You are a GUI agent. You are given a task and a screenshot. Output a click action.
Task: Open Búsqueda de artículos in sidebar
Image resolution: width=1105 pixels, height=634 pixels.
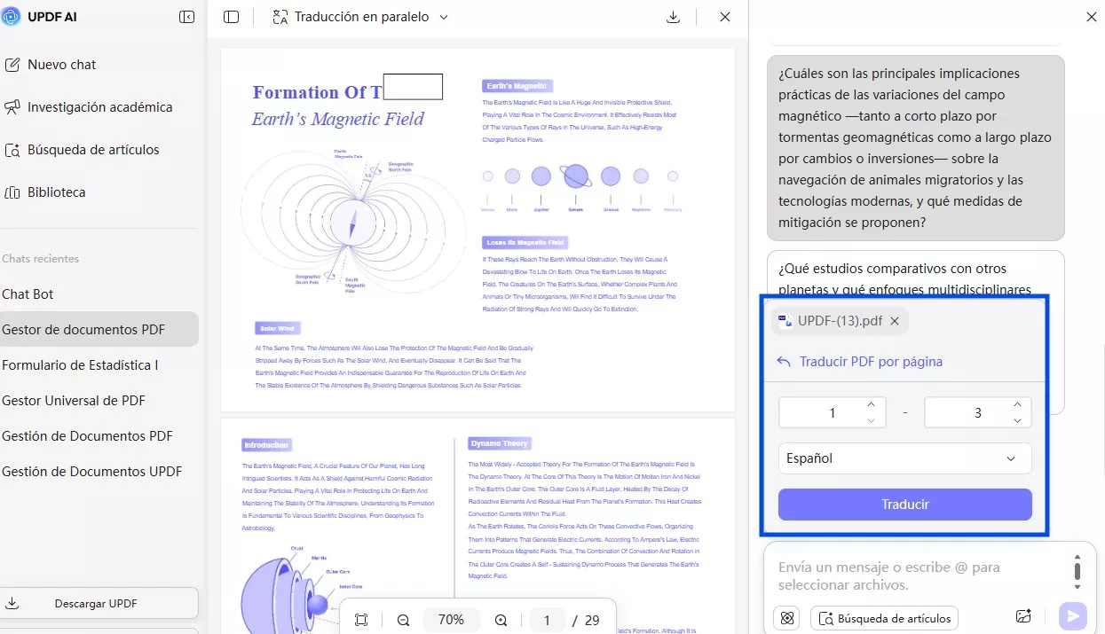[82, 150]
